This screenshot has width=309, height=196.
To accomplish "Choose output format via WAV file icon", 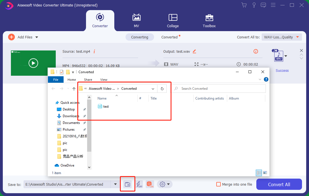I will 278,56.
